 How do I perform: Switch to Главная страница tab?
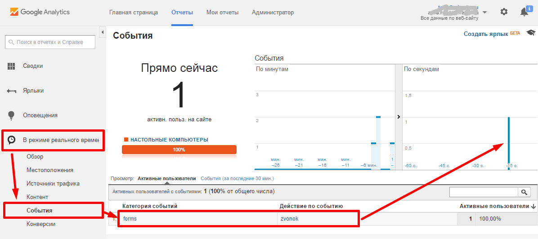(x=134, y=12)
